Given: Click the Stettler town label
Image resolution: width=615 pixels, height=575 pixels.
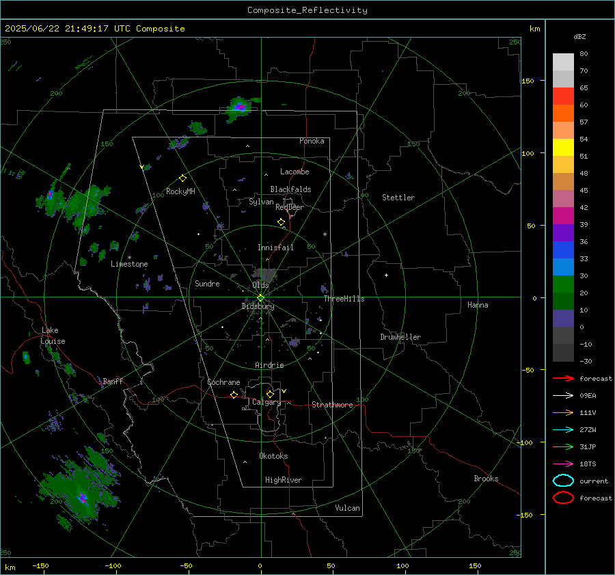Looking at the screenshot, I should click(x=398, y=198).
